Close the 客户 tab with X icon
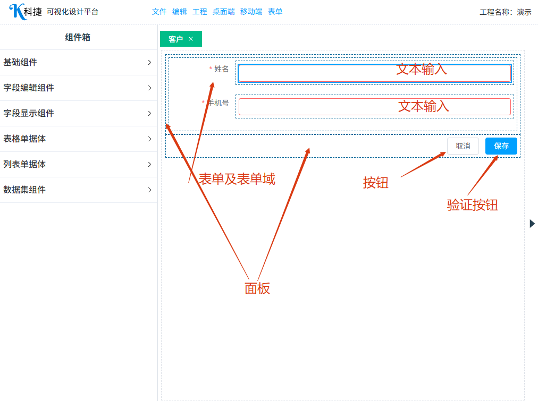 tap(191, 39)
